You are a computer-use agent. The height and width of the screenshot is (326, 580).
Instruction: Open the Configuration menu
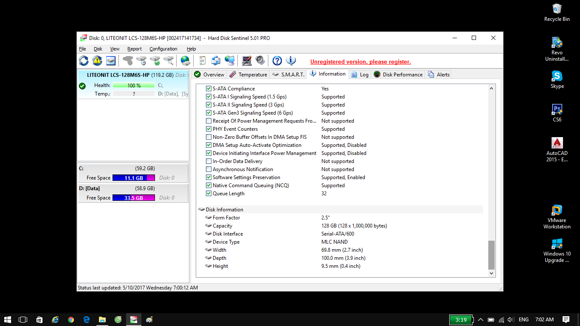[x=163, y=49]
